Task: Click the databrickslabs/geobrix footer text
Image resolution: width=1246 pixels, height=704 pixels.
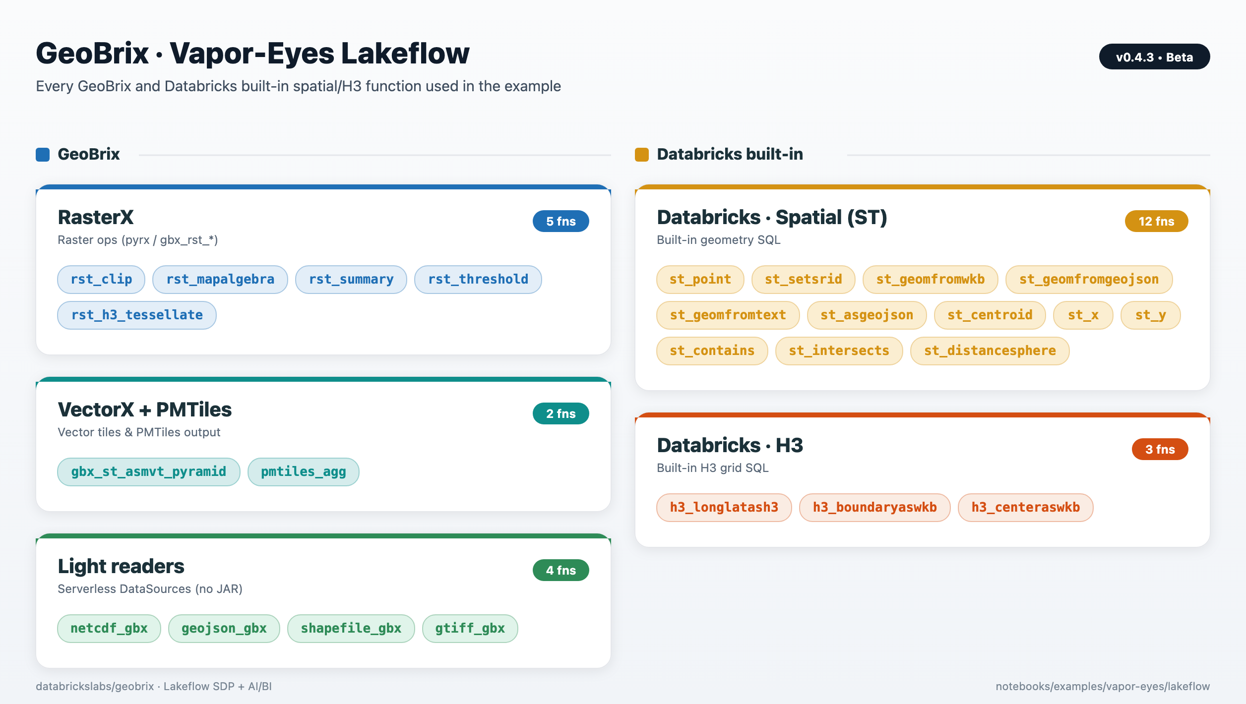Action: (x=154, y=687)
